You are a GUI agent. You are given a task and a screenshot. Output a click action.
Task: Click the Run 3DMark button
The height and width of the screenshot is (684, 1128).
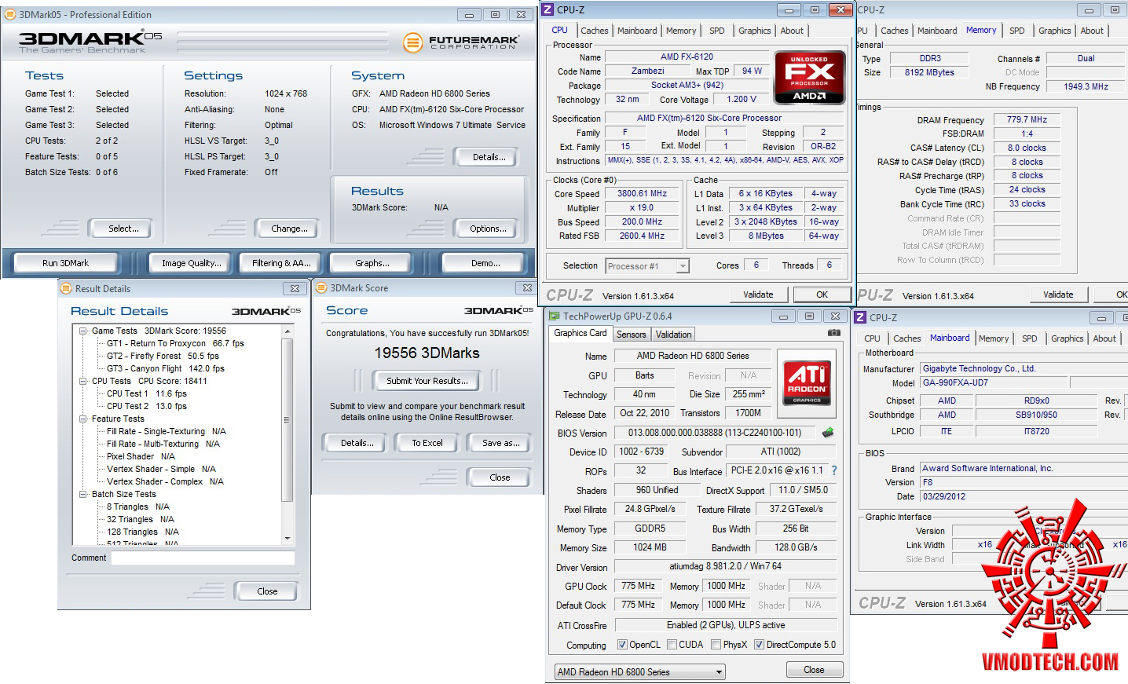point(66,263)
